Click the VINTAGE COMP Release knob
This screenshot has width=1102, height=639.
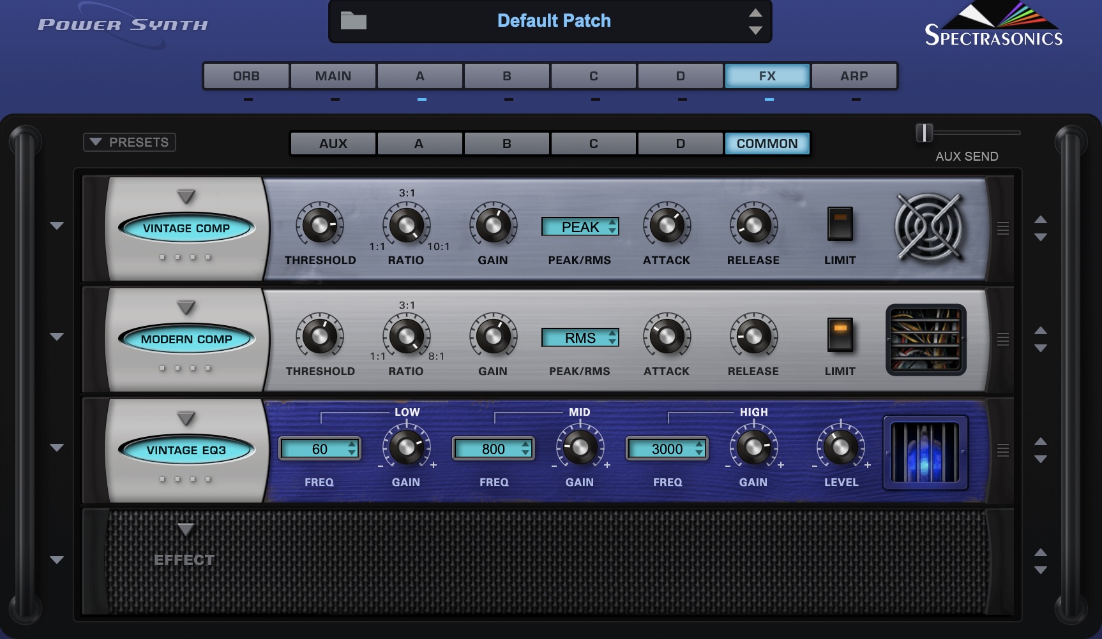(753, 225)
